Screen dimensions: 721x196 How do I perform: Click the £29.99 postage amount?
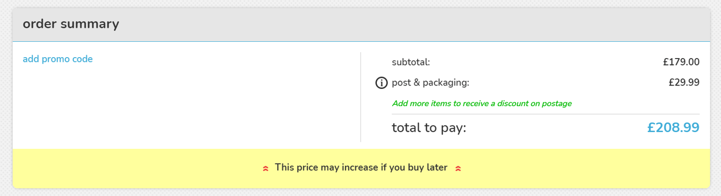click(684, 83)
